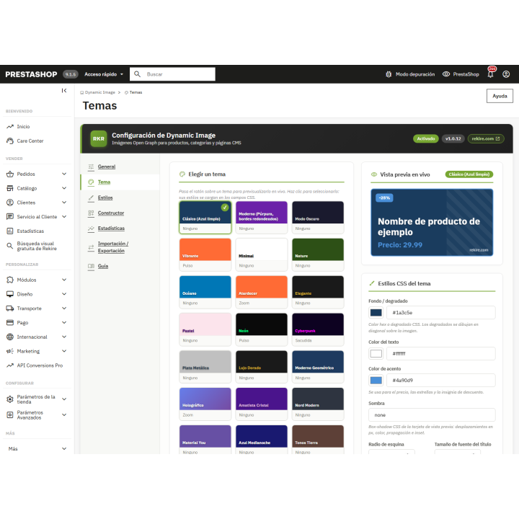Select the Nord Modern theme card
Viewport: 519px width, 519px height.
point(318,404)
